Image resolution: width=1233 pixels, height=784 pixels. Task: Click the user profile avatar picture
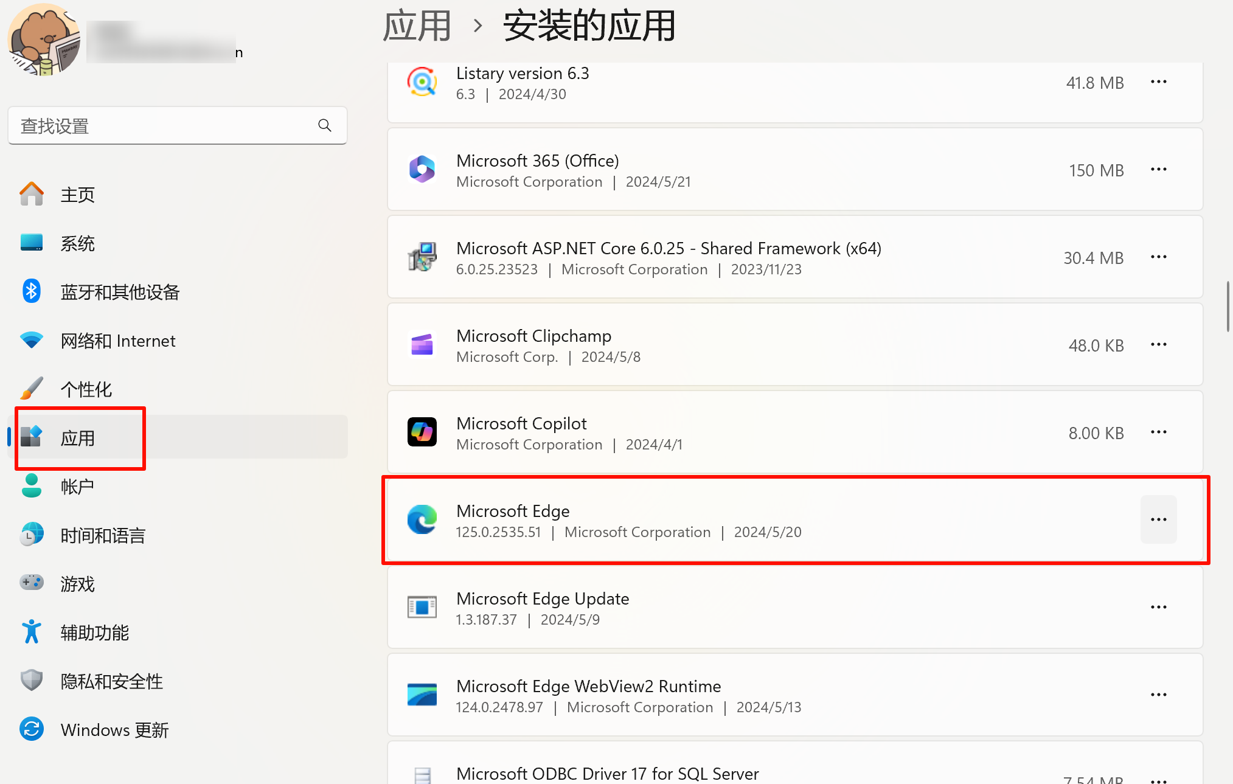[44, 40]
